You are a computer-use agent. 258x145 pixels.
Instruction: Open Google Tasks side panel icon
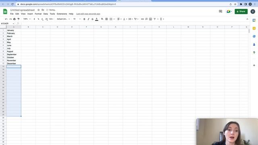[x=254, y=36]
